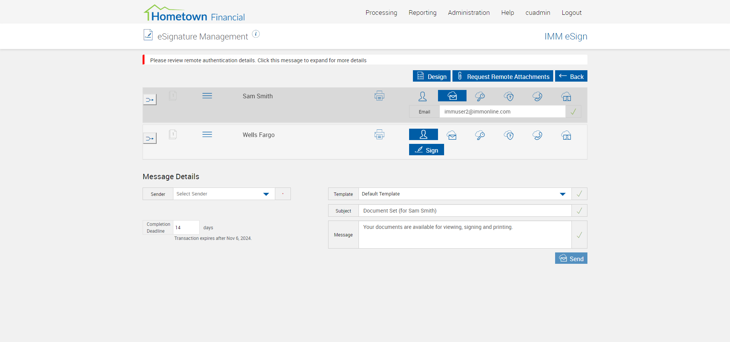Open the Default Template dropdown
Screen dimensions: 730x342
point(465,194)
